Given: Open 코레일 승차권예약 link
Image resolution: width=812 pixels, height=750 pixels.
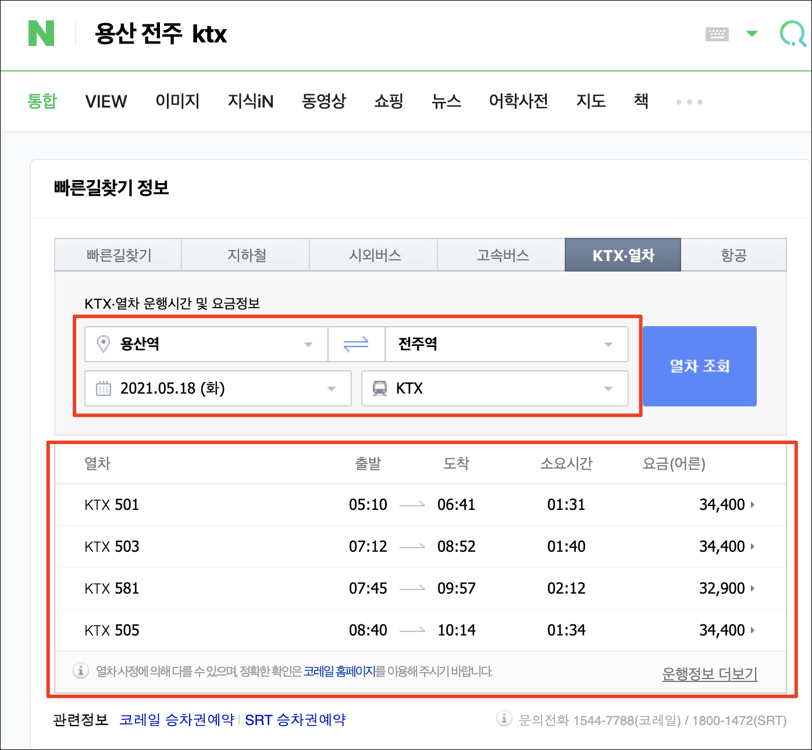Looking at the screenshot, I should [177, 720].
